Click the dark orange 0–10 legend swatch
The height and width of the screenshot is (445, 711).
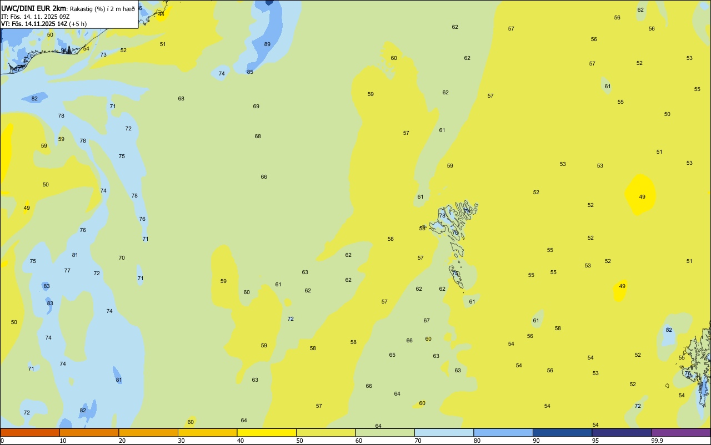pos(30,432)
